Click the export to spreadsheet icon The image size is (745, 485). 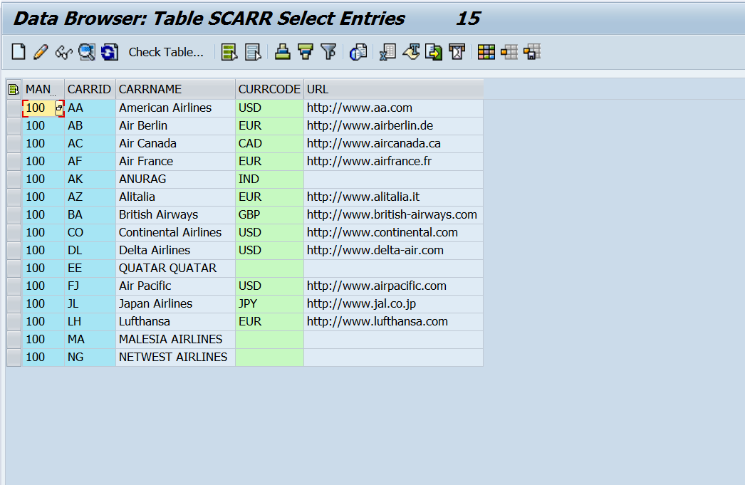388,51
